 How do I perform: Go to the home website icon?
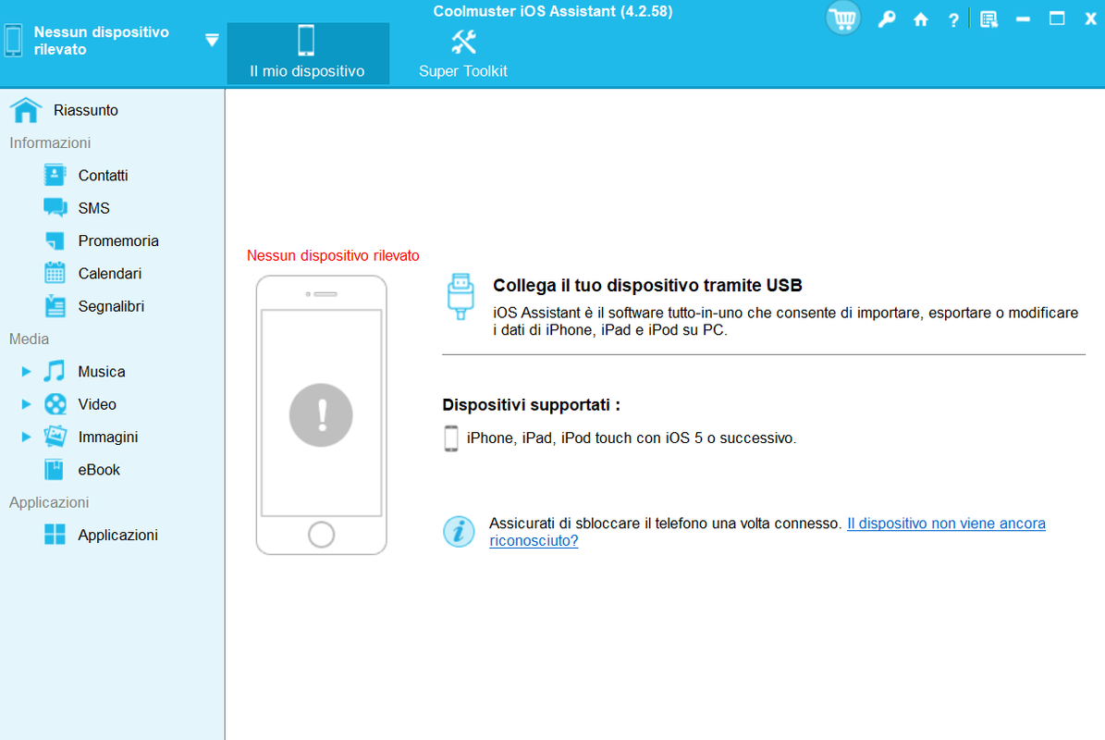coord(920,19)
